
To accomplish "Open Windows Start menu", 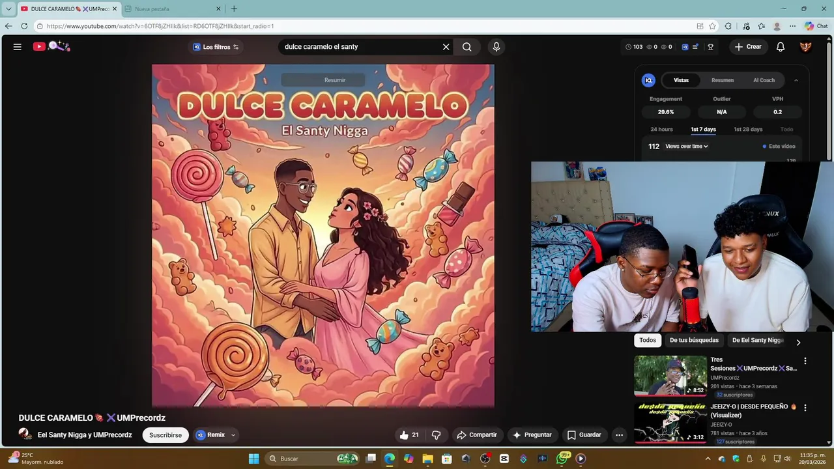I will [x=254, y=459].
